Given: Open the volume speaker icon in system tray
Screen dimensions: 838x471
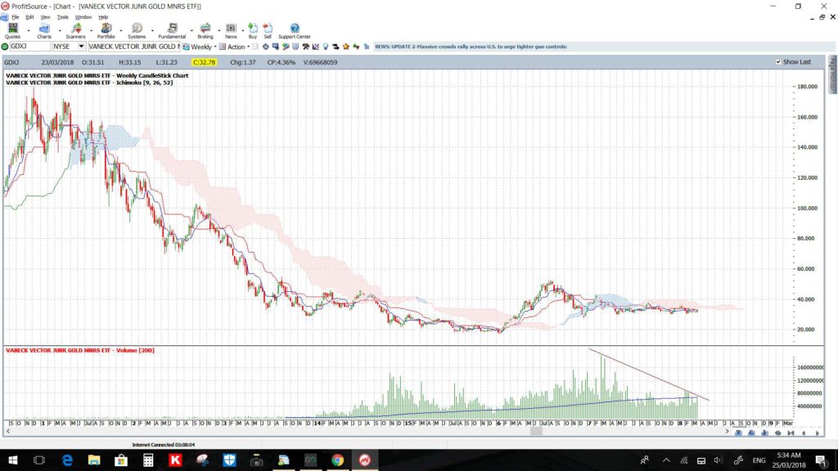Looking at the screenshot, I should (x=719, y=460).
